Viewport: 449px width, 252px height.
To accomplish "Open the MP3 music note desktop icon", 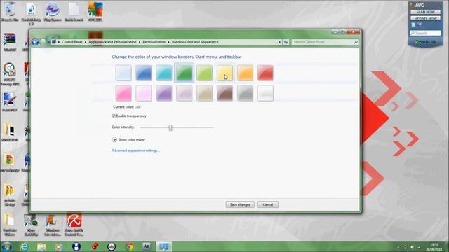I will click(31, 10).
